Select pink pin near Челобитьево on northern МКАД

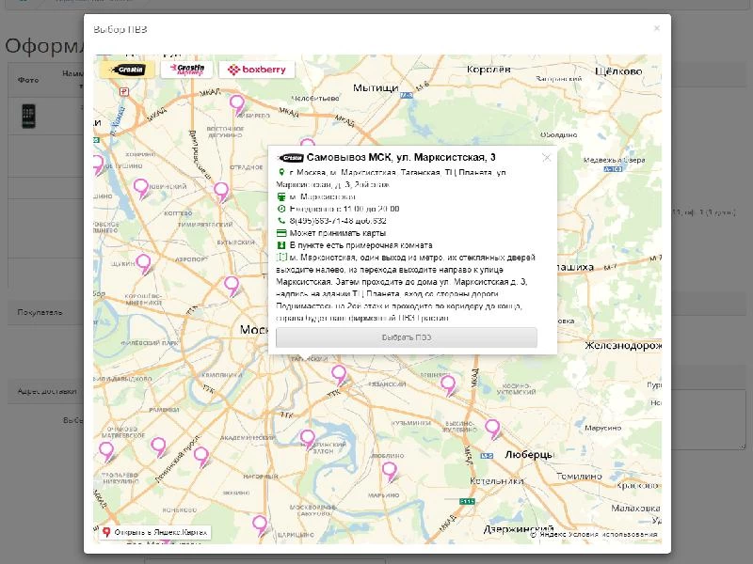point(237,104)
